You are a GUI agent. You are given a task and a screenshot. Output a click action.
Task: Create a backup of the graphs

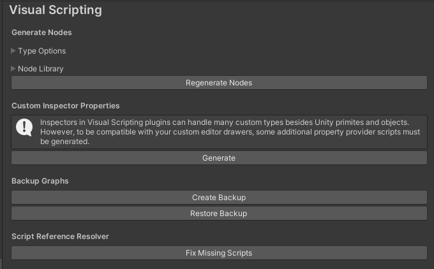point(219,198)
